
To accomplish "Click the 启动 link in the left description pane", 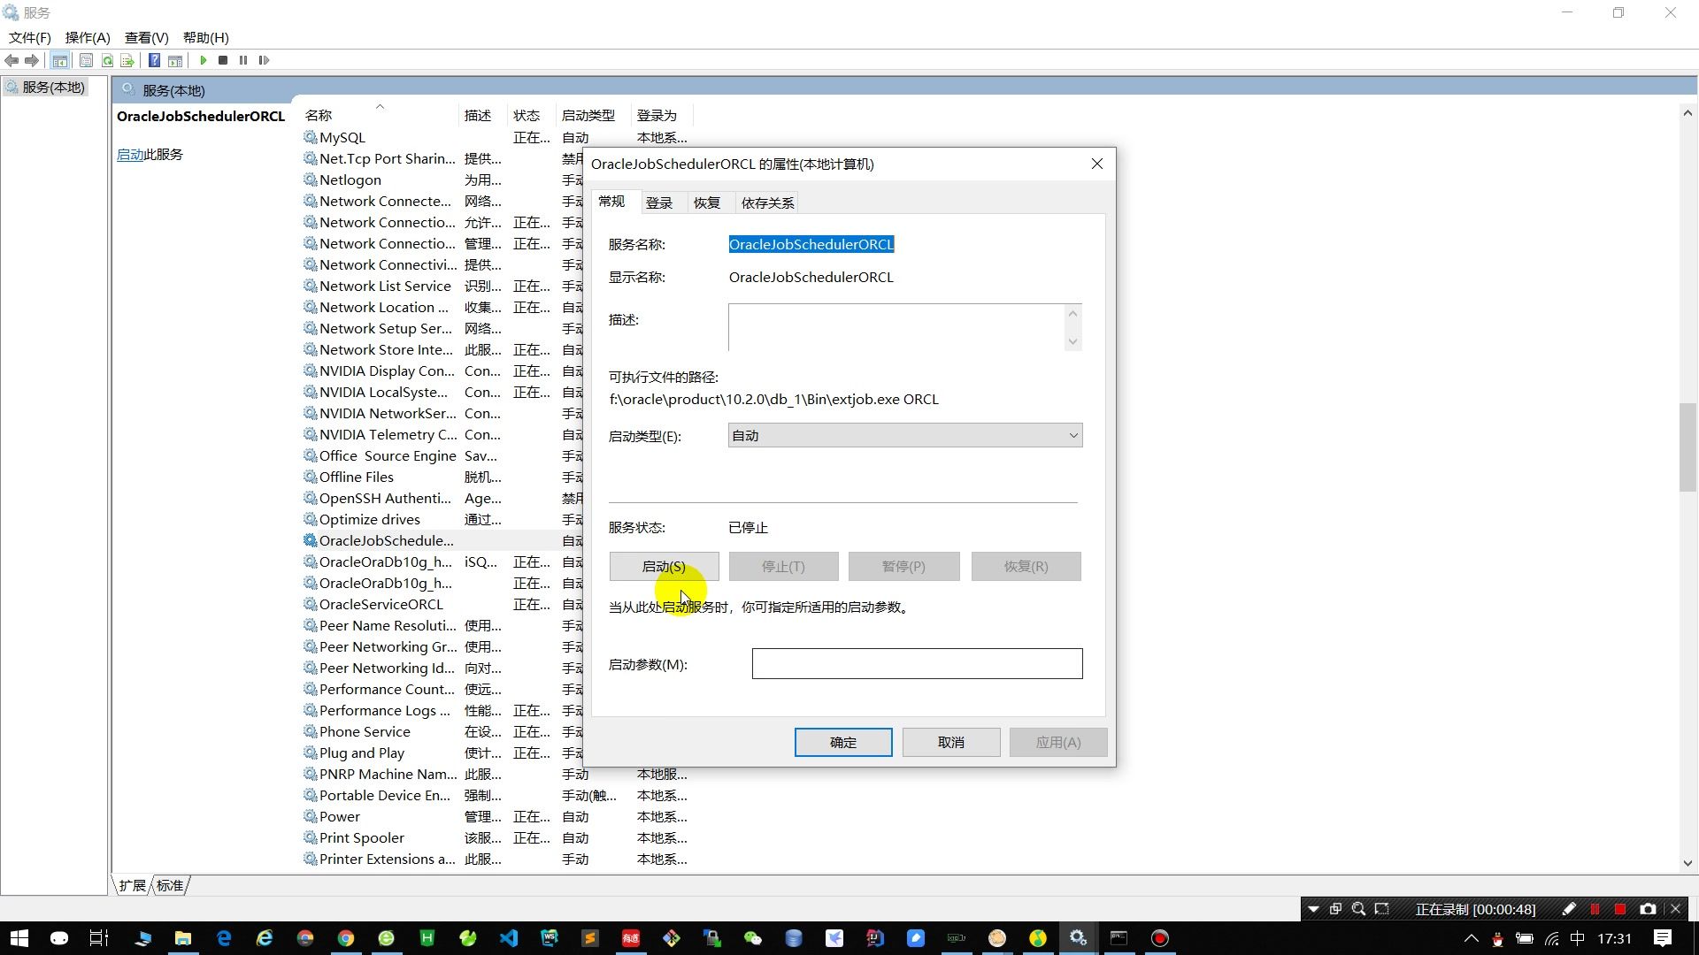I will click(129, 154).
